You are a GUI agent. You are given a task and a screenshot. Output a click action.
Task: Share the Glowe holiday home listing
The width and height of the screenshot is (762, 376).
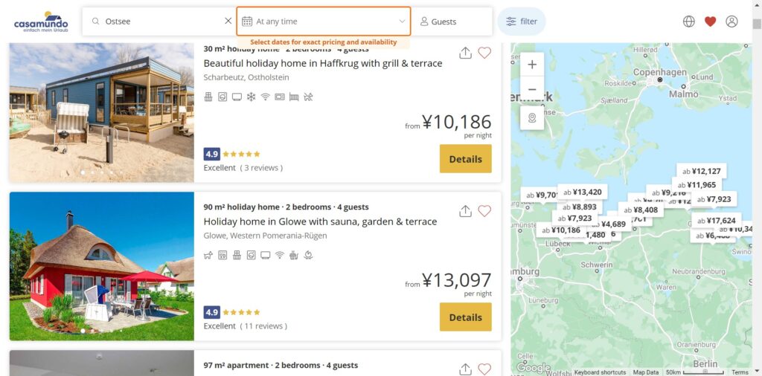465,211
